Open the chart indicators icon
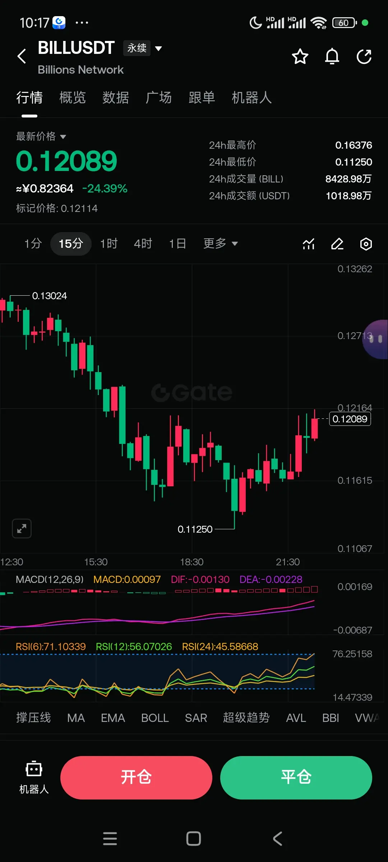388x862 pixels. [309, 244]
